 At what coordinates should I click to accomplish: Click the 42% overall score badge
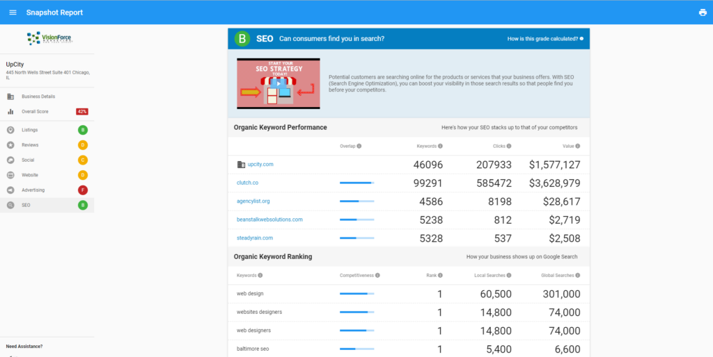click(82, 112)
